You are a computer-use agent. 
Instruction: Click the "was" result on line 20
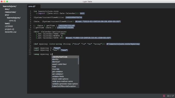(64, 50)
